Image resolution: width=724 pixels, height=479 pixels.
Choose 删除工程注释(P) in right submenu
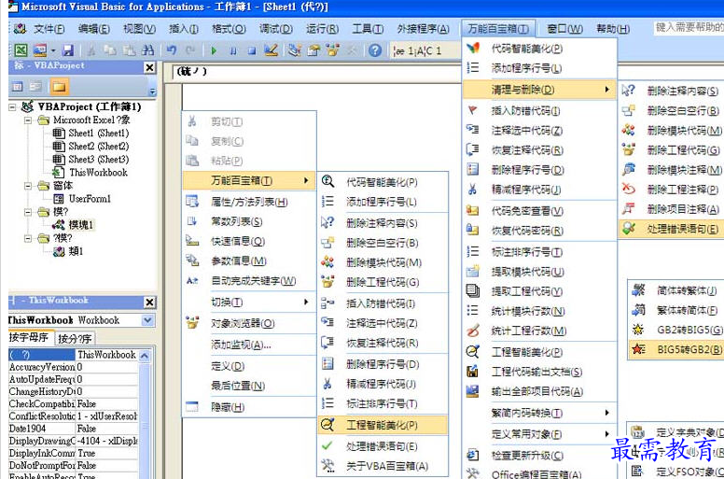[672, 190]
